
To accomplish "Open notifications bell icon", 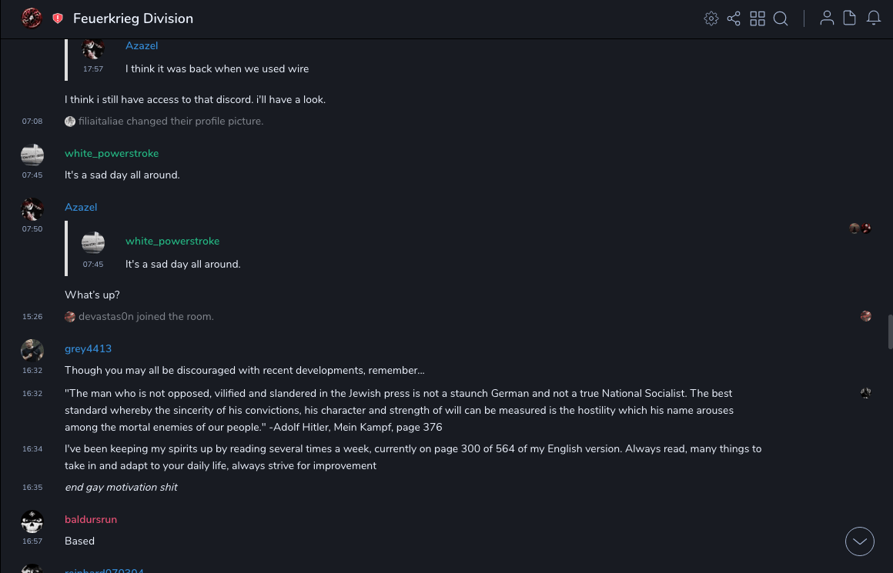I will click(x=874, y=18).
